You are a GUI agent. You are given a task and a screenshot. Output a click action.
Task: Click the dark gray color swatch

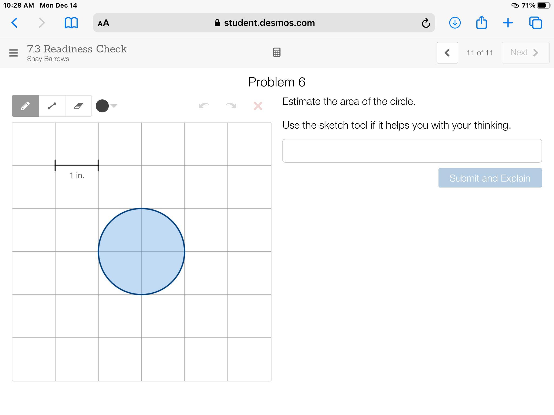point(102,106)
